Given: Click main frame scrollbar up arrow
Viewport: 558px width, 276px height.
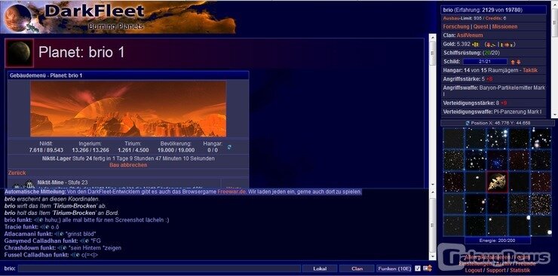Looking at the screenshot, I should [432, 38].
